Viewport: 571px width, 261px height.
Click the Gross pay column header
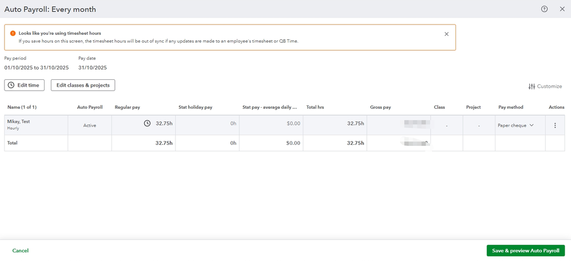click(x=381, y=107)
